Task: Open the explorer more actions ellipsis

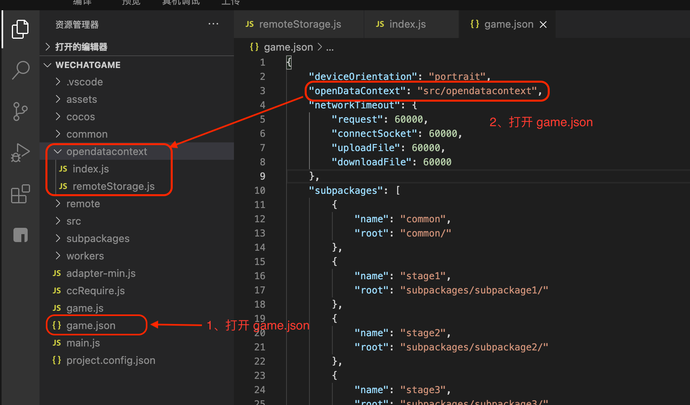Action: [x=213, y=24]
